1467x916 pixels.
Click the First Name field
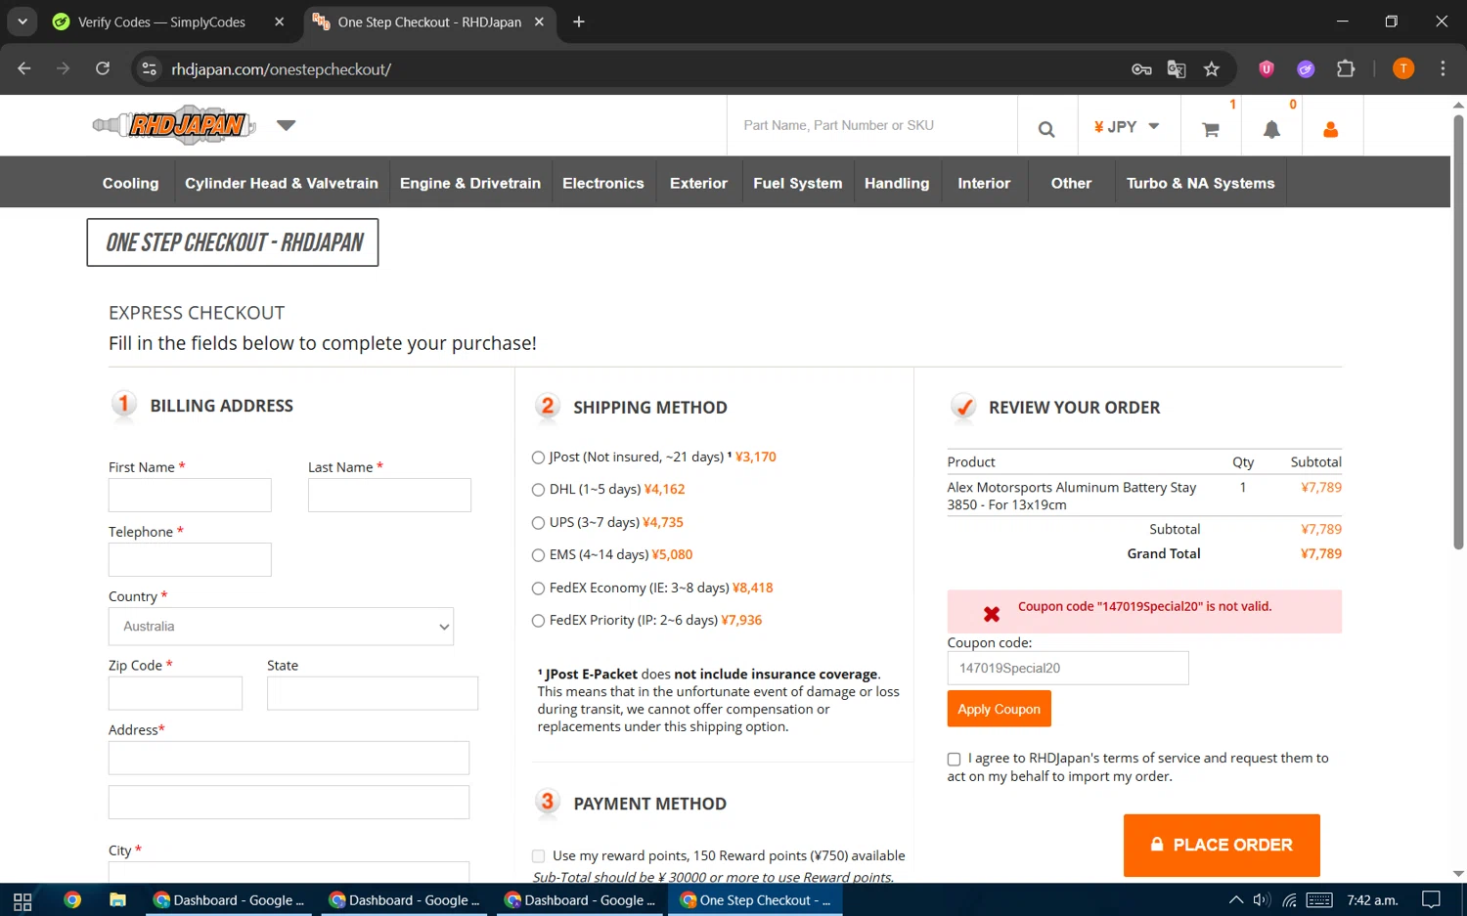[x=190, y=495]
